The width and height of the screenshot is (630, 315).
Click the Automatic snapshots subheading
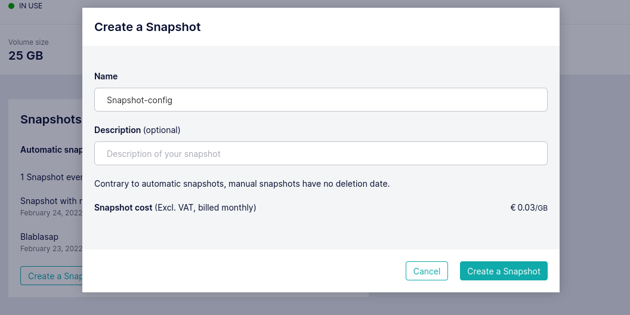[51, 150]
